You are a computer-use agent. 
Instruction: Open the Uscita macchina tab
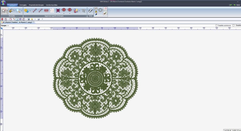click(x=51, y=5)
